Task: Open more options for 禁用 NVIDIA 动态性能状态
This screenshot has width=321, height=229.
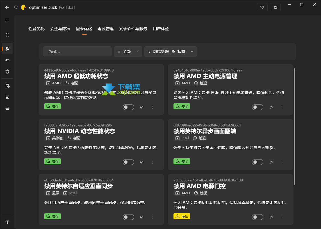Action: click(x=153, y=162)
